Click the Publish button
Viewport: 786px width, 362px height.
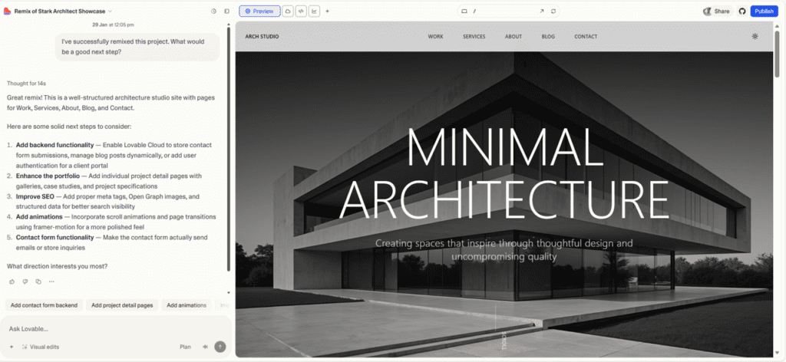[764, 11]
